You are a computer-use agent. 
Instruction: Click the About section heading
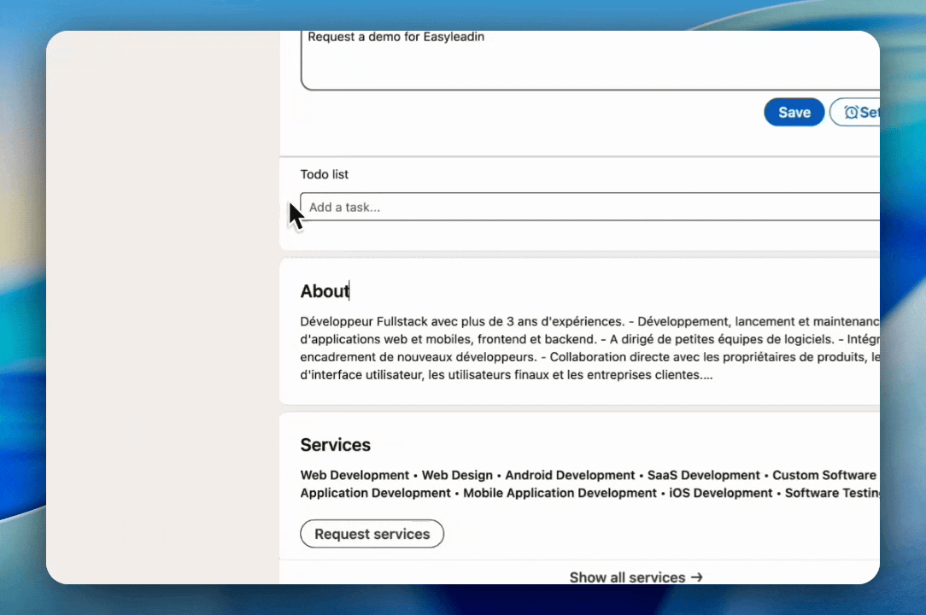(x=325, y=291)
